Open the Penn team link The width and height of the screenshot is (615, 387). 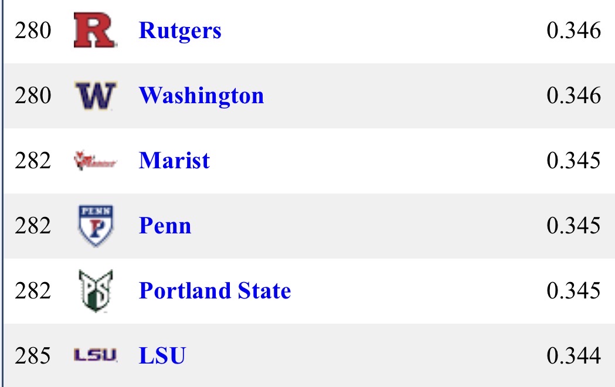[x=165, y=226]
